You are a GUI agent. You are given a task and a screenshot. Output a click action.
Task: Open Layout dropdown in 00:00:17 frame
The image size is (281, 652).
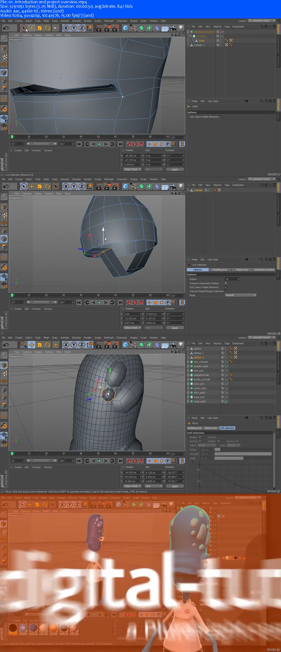click(x=262, y=21)
